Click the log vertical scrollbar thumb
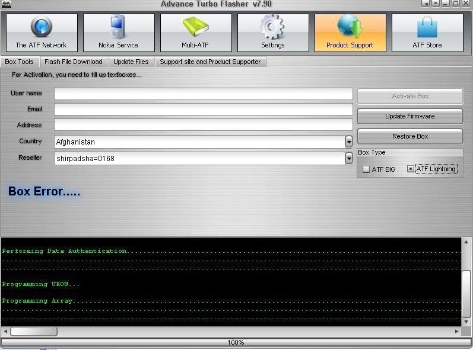Screen dimensions: 473x350 click(x=466, y=294)
